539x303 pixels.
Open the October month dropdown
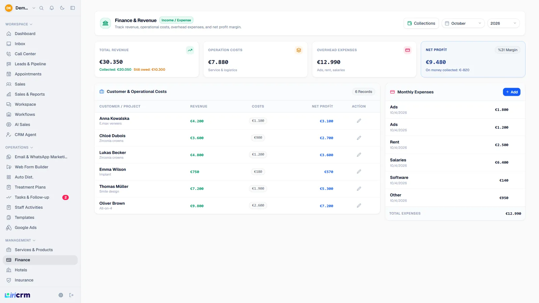pos(463,23)
